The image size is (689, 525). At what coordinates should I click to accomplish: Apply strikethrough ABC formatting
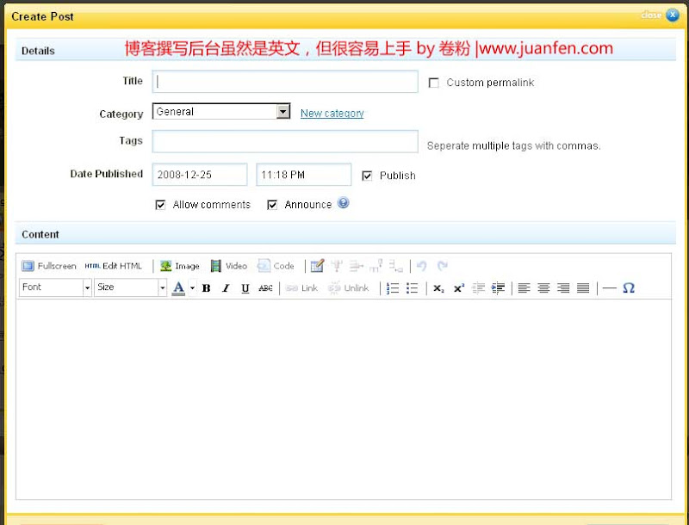point(265,288)
